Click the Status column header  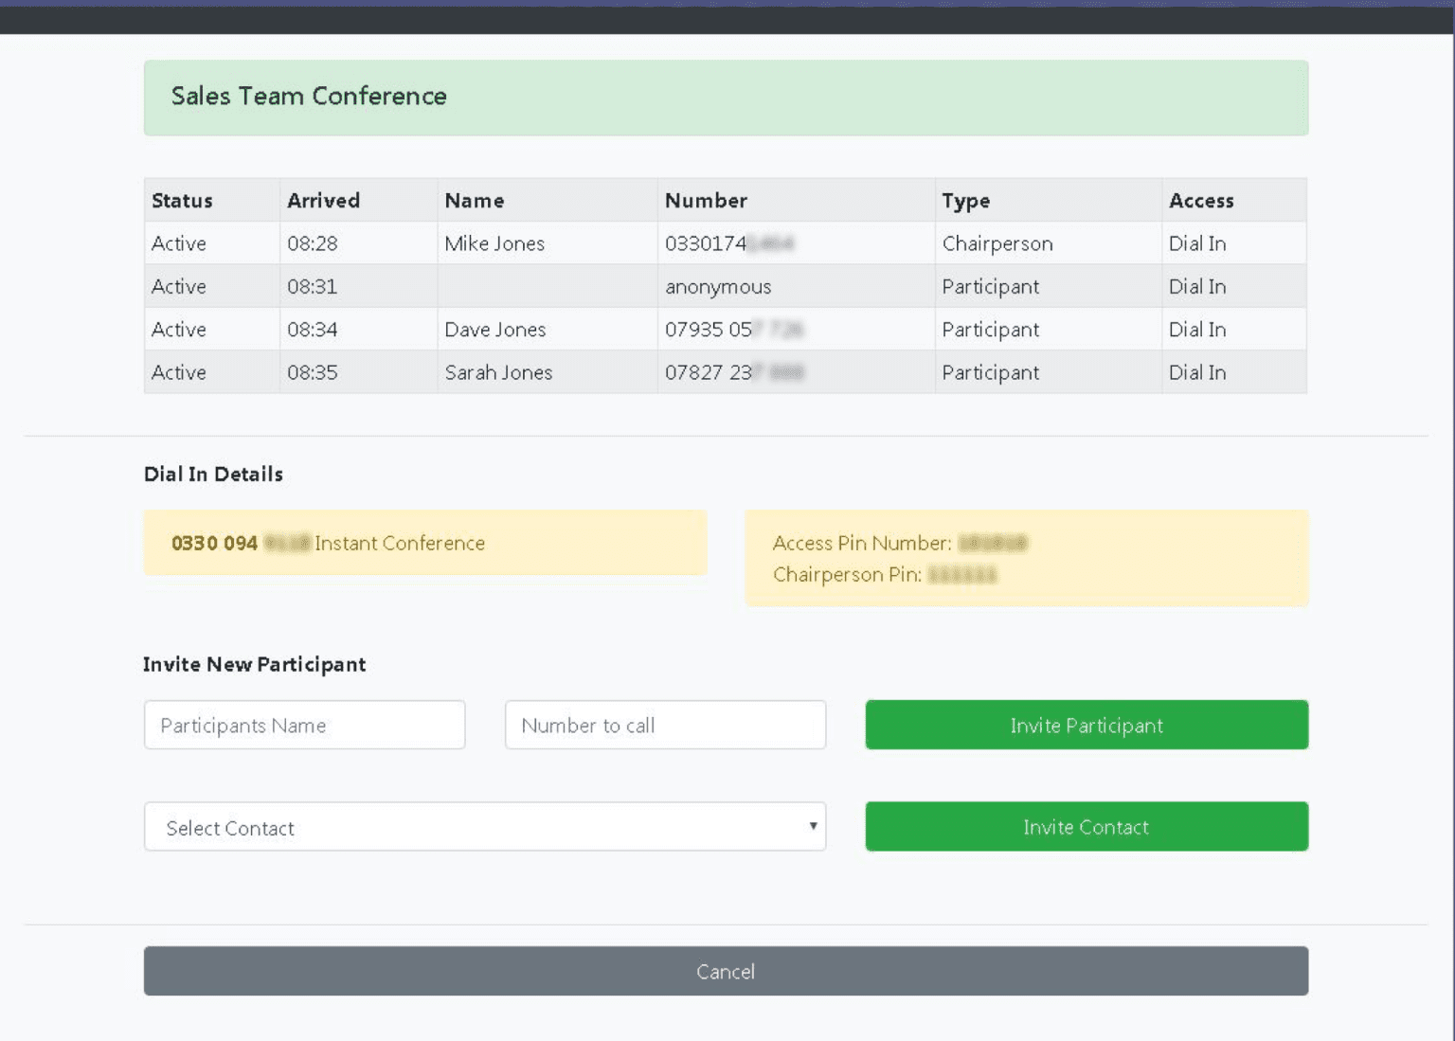(182, 201)
